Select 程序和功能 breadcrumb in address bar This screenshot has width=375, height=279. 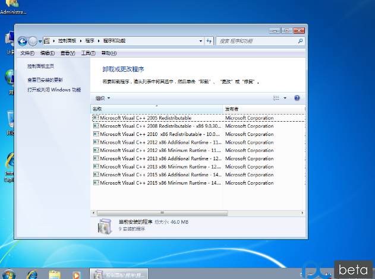[114, 41]
